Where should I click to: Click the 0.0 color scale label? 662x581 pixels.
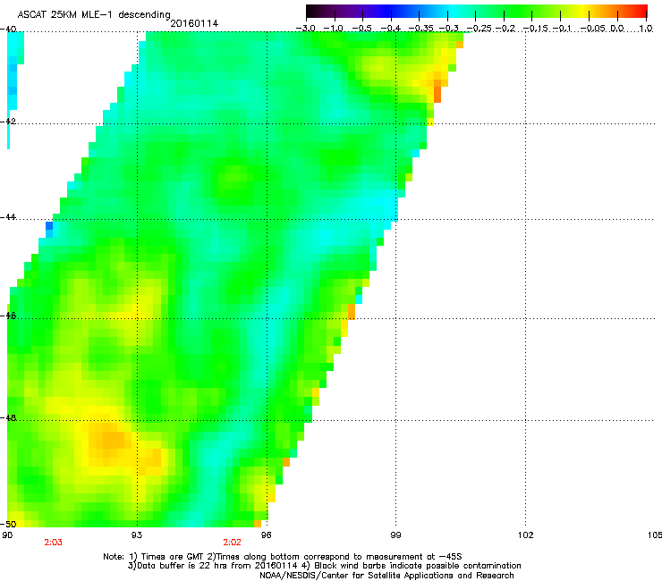(617, 29)
